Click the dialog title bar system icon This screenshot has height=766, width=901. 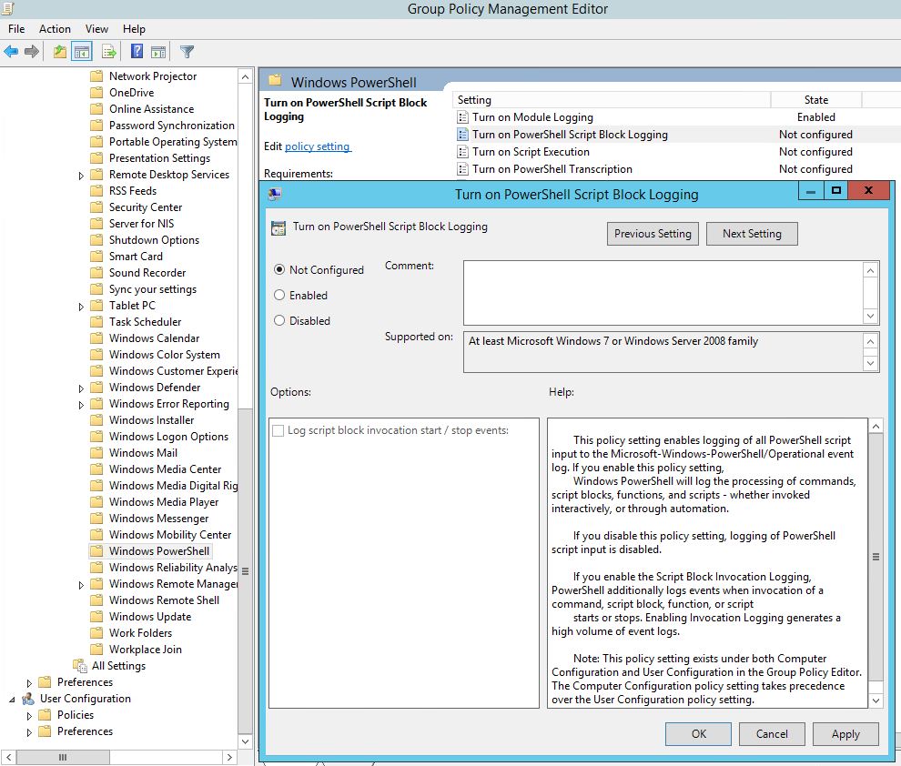[x=275, y=194]
